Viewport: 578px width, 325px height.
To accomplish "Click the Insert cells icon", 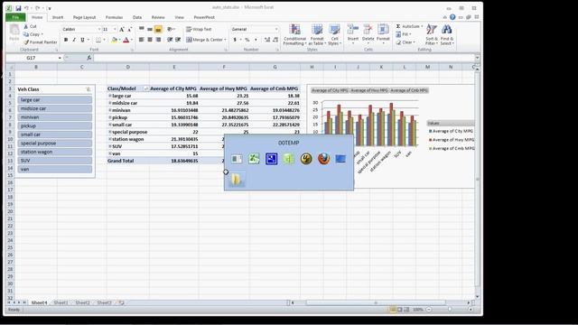I will click(353, 30).
